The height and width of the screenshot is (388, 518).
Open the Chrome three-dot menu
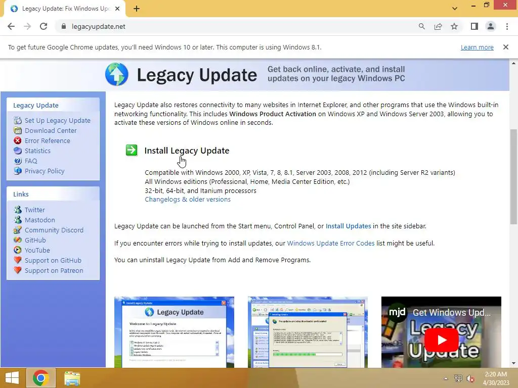coord(507,26)
